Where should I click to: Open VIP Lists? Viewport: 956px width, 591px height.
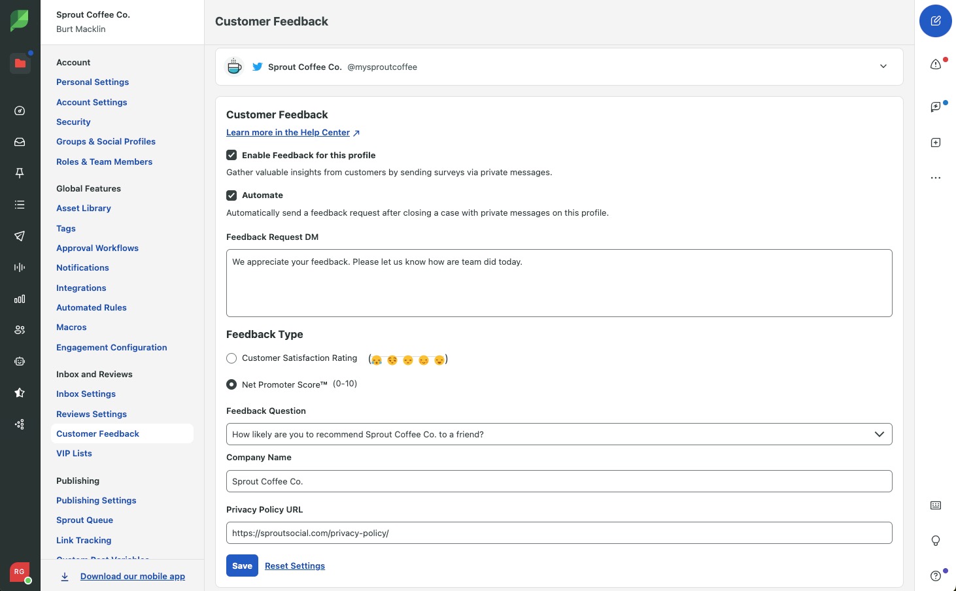point(74,454)
